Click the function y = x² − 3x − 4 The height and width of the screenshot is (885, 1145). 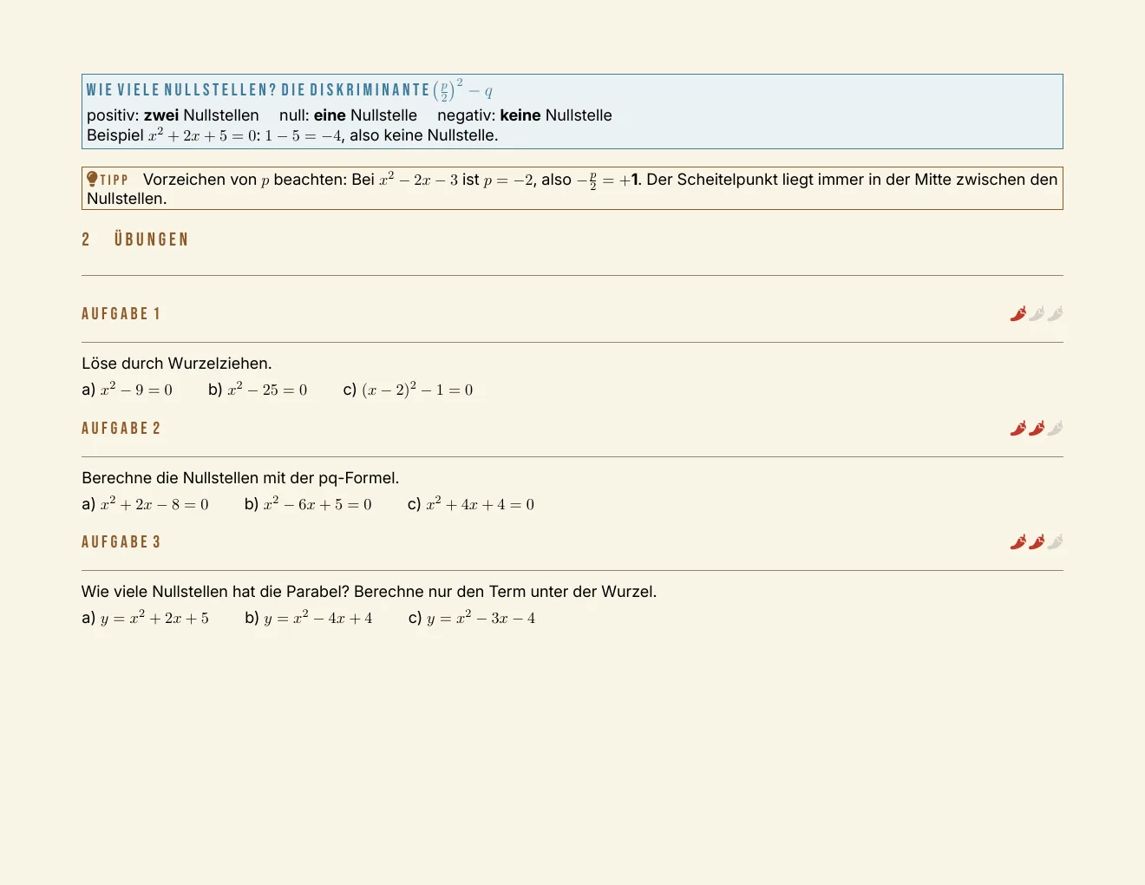coord(481,619)
